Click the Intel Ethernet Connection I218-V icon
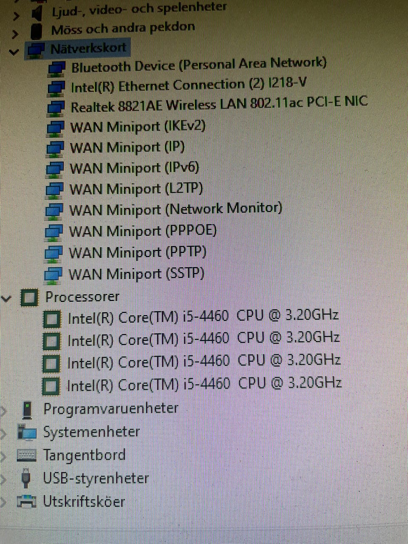This screenshot has height=544, width=408. [56, 88]
